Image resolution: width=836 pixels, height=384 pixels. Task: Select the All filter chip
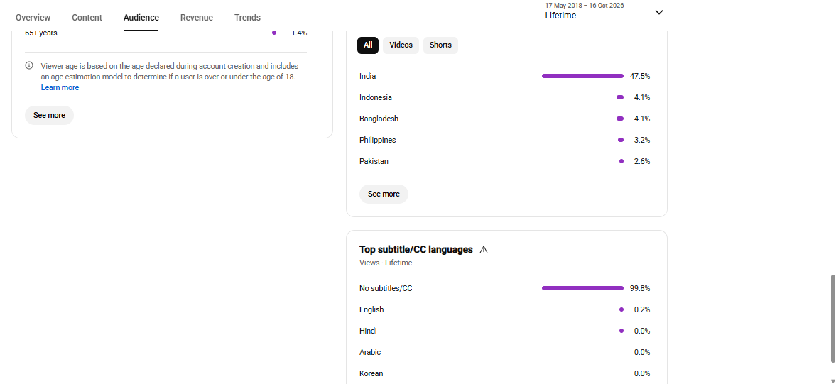point(368,45)
